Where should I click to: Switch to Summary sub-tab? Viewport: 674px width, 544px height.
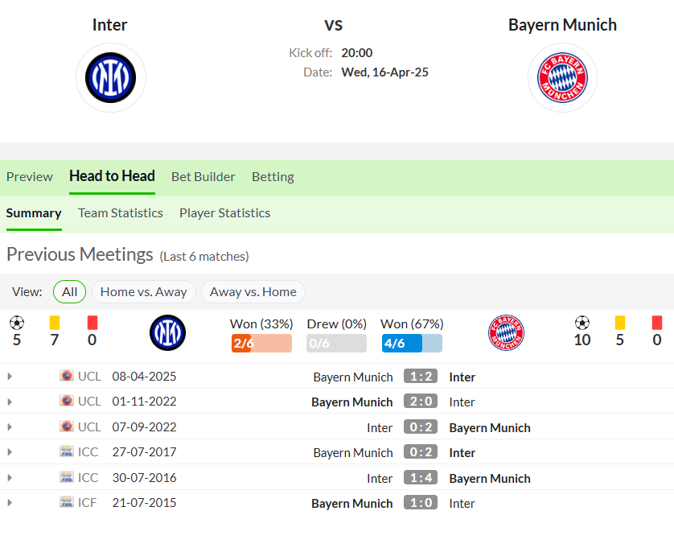coord(34,213)
